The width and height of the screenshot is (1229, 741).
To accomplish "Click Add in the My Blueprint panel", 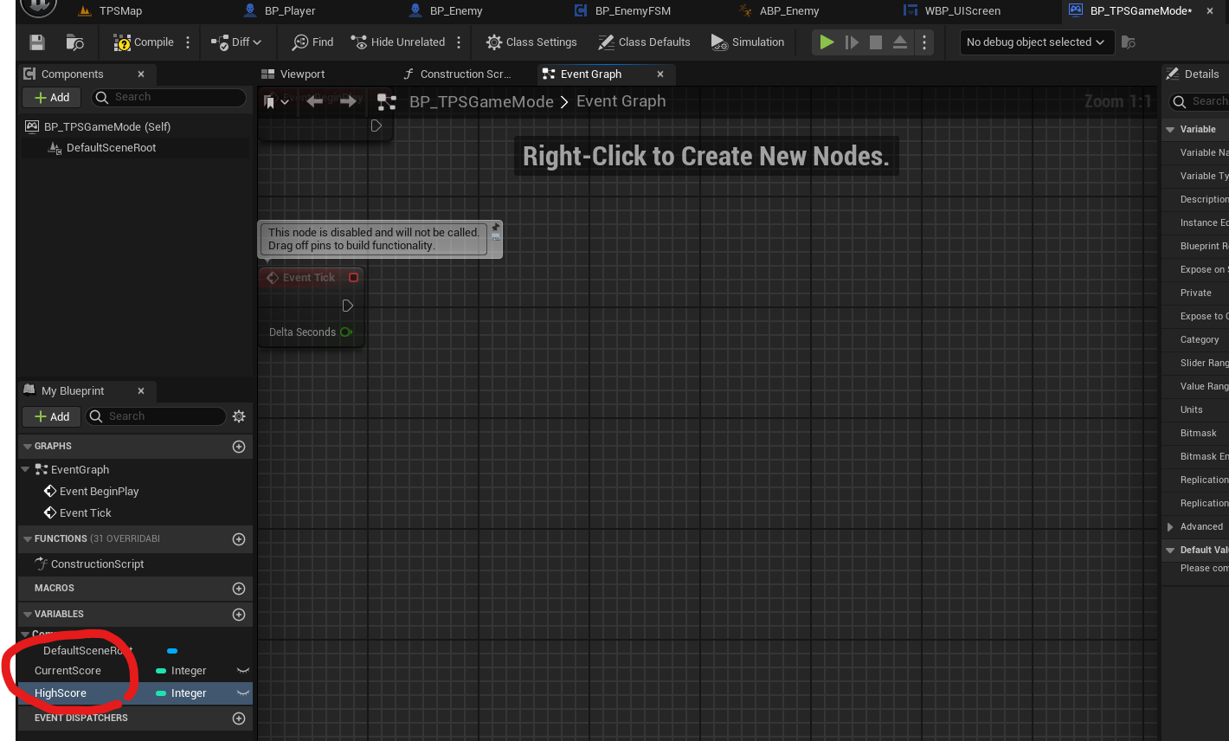I will (x=52, y=416).
